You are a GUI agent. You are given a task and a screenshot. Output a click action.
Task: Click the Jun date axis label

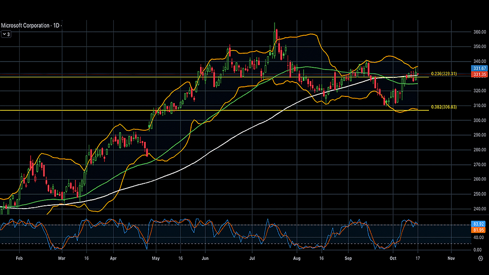205,258
